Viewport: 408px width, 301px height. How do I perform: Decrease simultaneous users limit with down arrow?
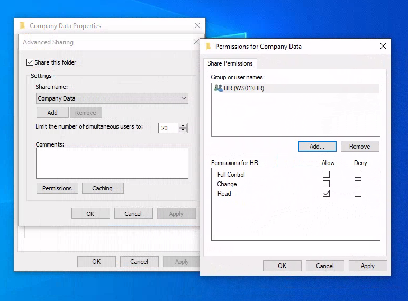tap(183, 130)
